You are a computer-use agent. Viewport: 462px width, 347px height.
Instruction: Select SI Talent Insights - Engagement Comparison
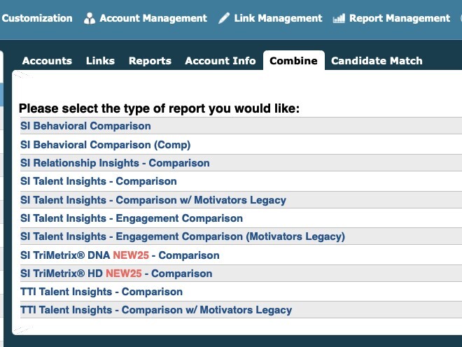click(132, 218)
